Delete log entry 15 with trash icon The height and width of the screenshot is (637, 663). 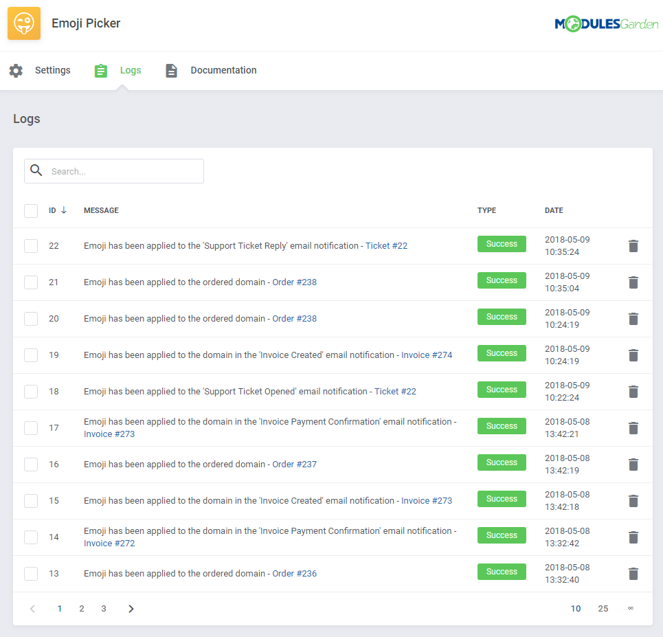(x=633, y=501)
